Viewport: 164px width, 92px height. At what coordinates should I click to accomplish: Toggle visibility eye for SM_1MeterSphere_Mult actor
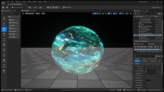pyautogui.click(x=135, y=35)
